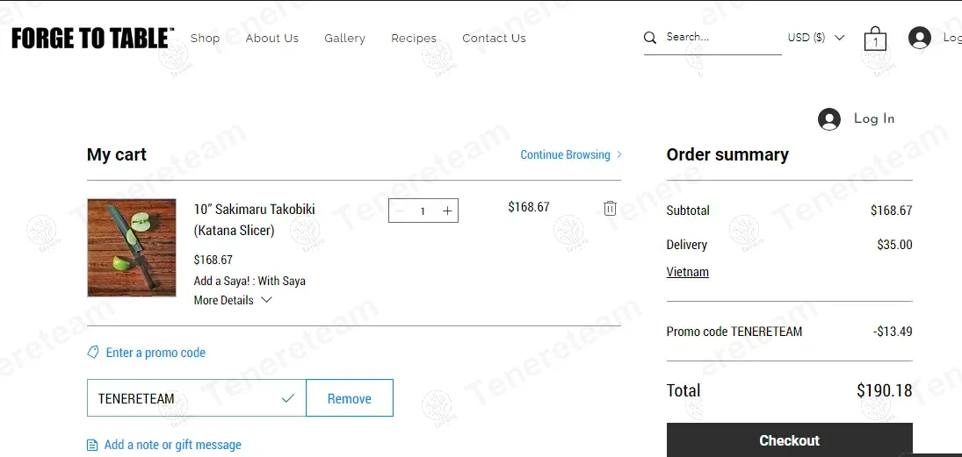This screenshot has width=962, height=457.
Task: Open the Shop menu item
Action: point(205,38)
